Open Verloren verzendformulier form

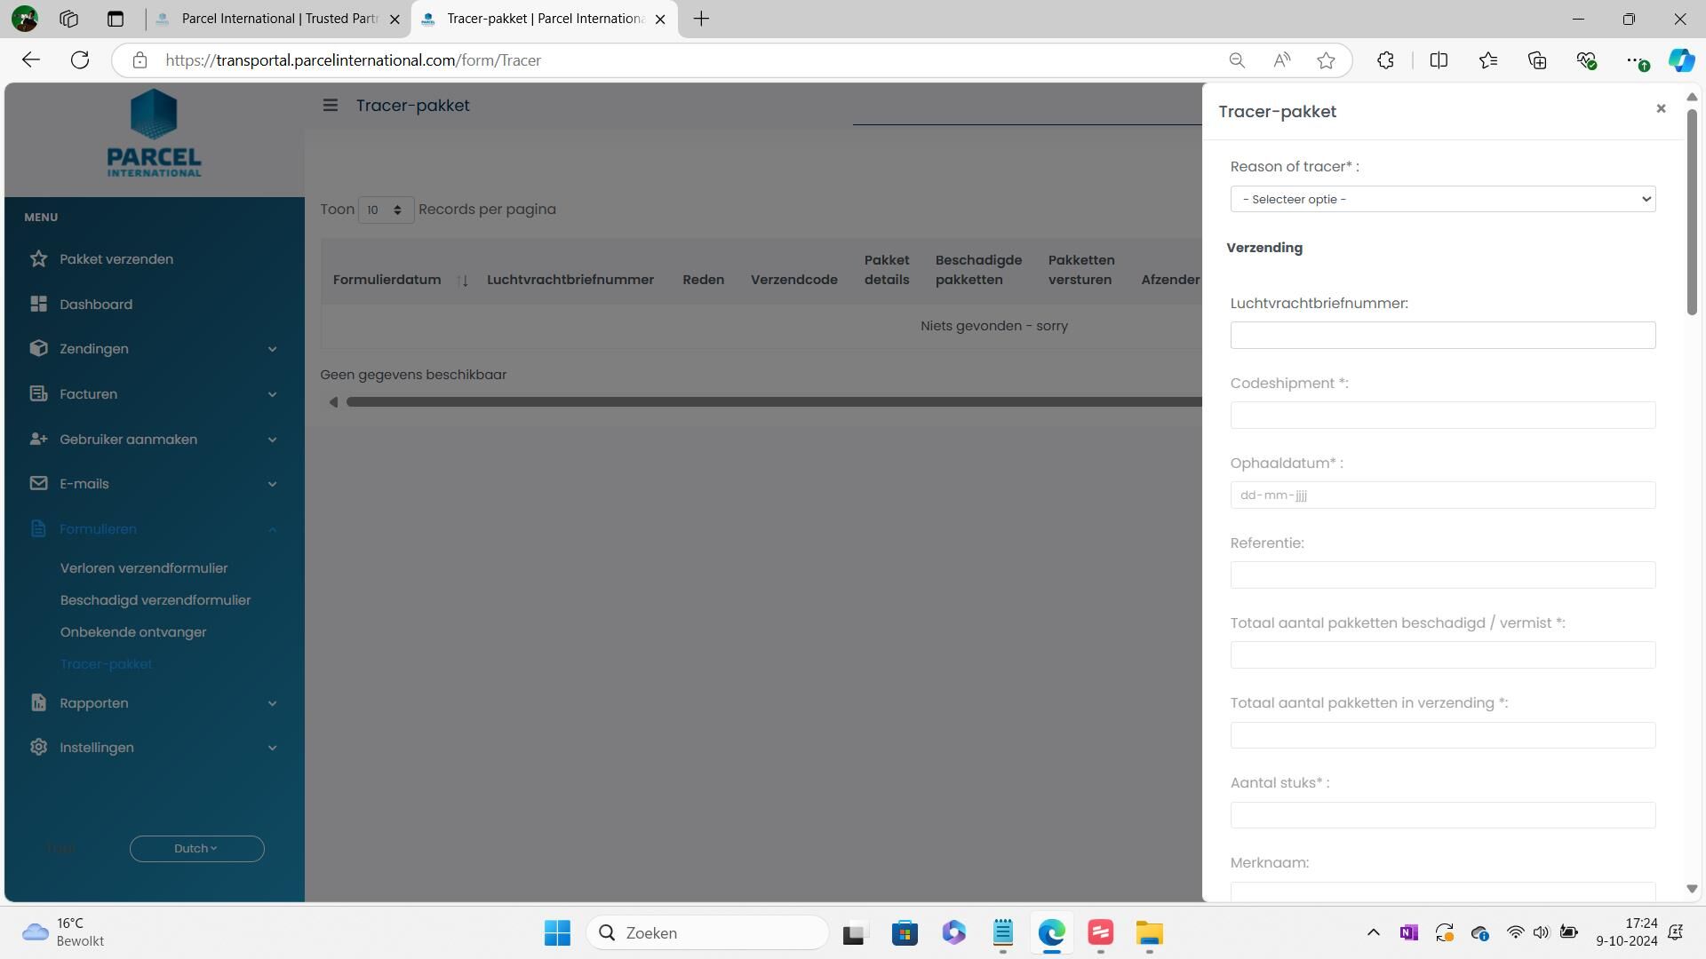(x=144, y=568)
